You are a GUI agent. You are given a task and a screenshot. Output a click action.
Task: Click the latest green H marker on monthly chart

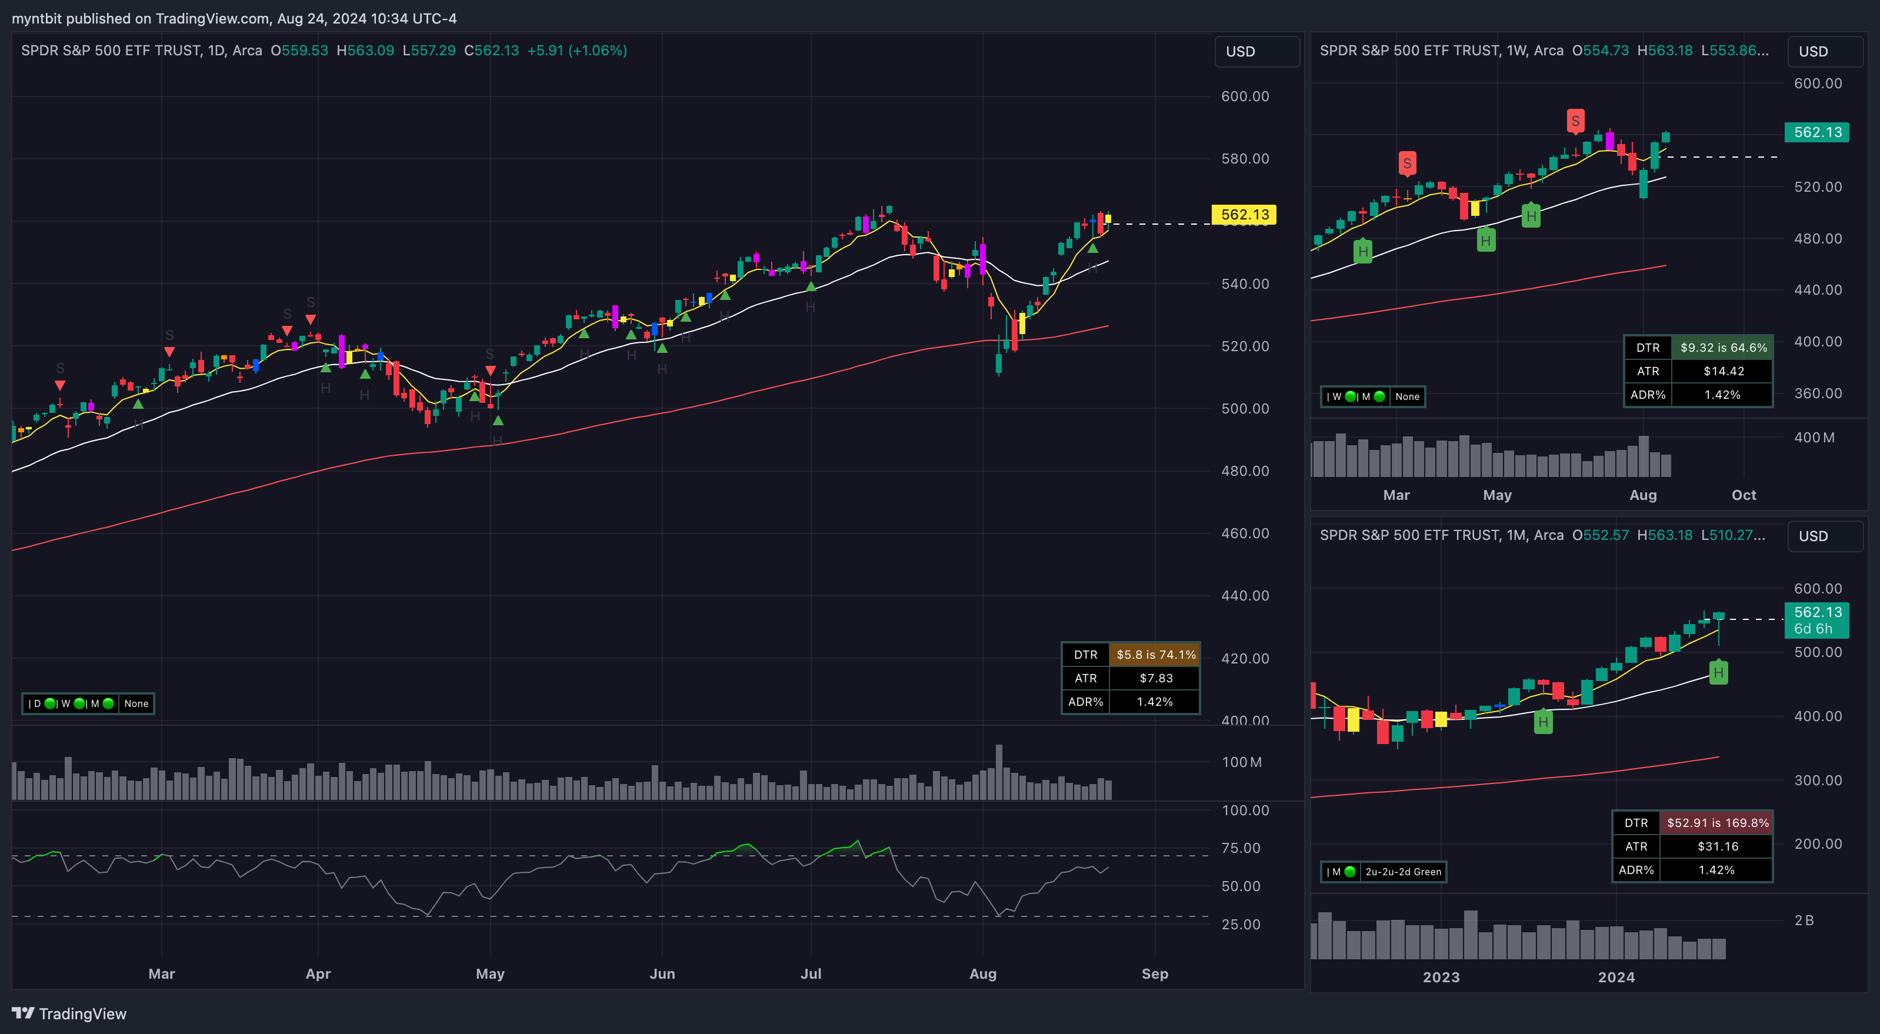click(x=1719, y=672)
